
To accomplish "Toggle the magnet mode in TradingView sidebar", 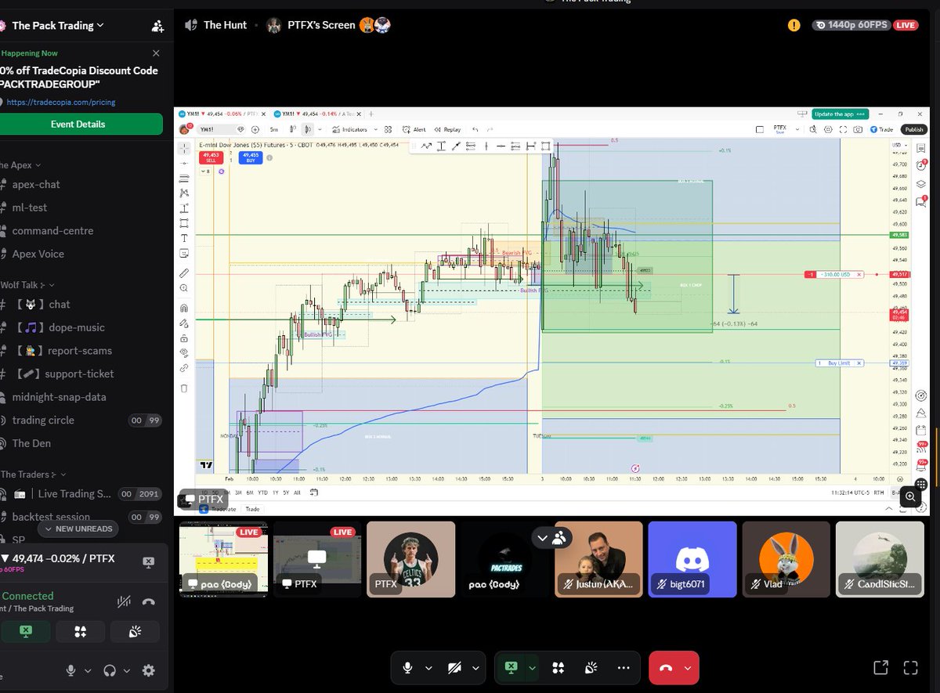I will pyautogui.click(x=184, y=309).
